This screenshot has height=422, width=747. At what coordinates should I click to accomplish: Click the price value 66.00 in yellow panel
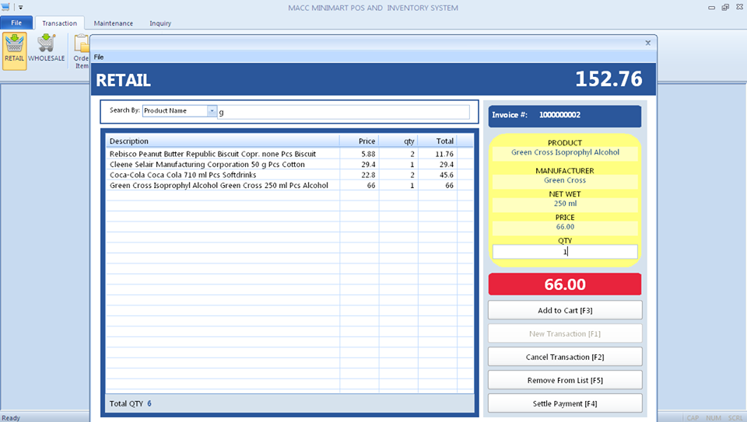click(x=565, y=227)
